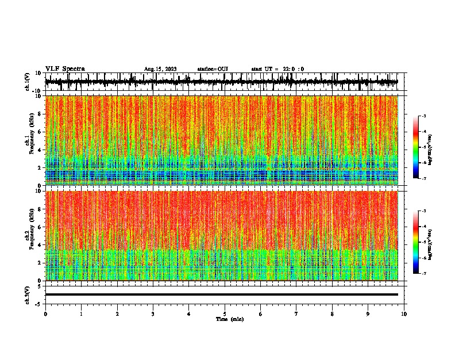Click the "-7" tick on ch.2 colorbar

424,273
